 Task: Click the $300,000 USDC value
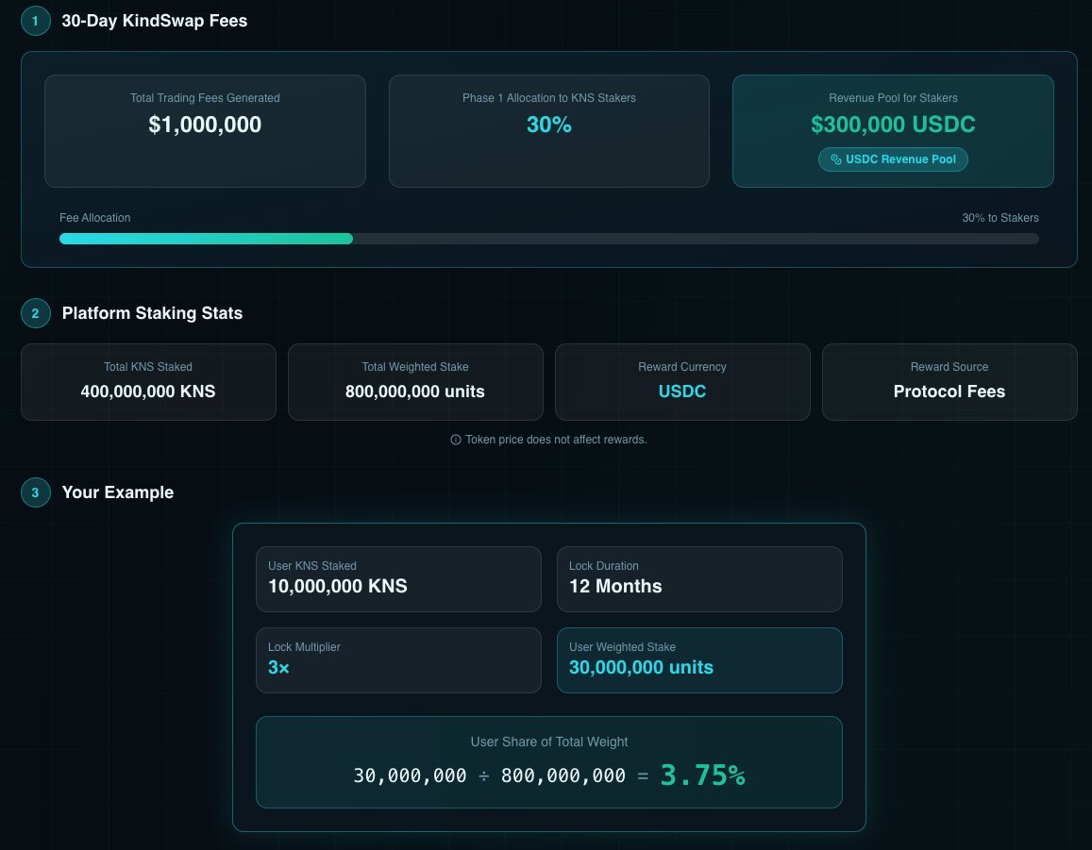893,125
